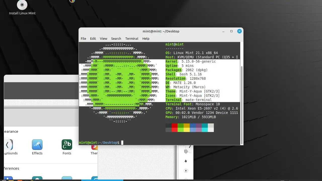Close the mint@mint terminal window
This screenshot has height=181, width=322.
click(x=239, y=31)
